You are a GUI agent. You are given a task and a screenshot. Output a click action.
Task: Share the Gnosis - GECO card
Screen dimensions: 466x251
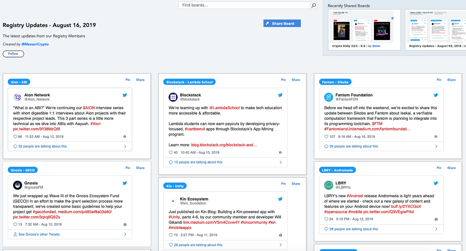(x=140, y=168)
